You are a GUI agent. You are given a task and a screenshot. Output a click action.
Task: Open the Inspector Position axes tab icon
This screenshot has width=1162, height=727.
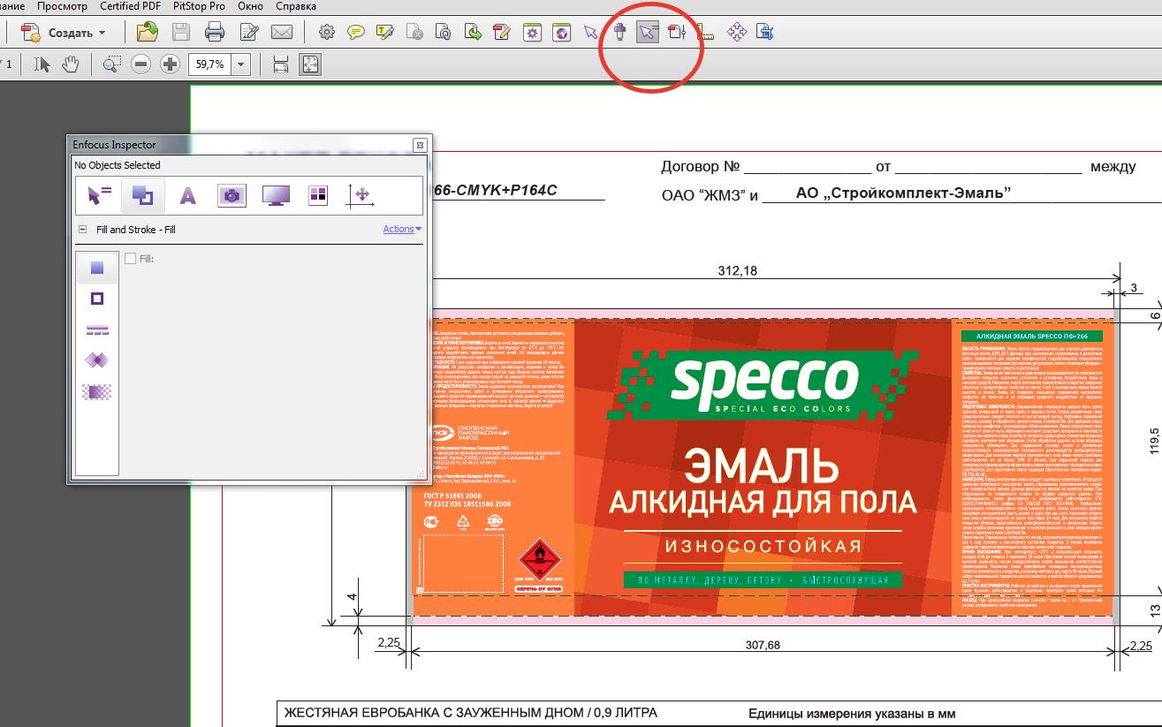tap(360, 195)
